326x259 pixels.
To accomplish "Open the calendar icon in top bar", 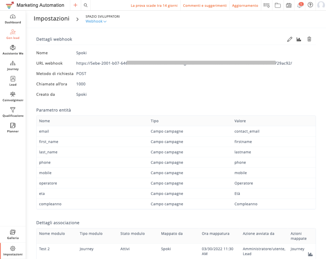I will (289, 5).
